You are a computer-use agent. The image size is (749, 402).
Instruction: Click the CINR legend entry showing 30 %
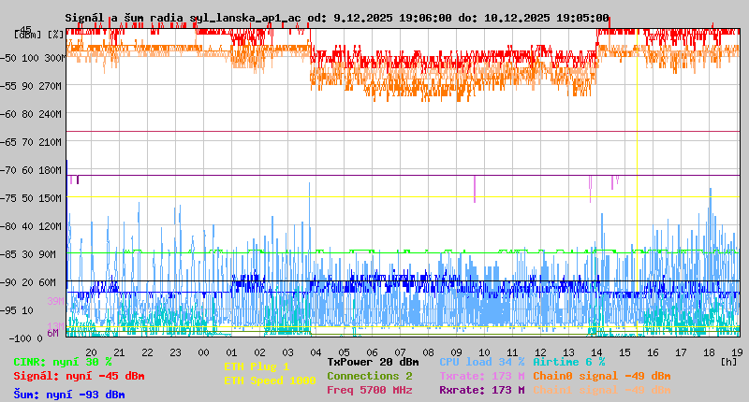[62, 362]
